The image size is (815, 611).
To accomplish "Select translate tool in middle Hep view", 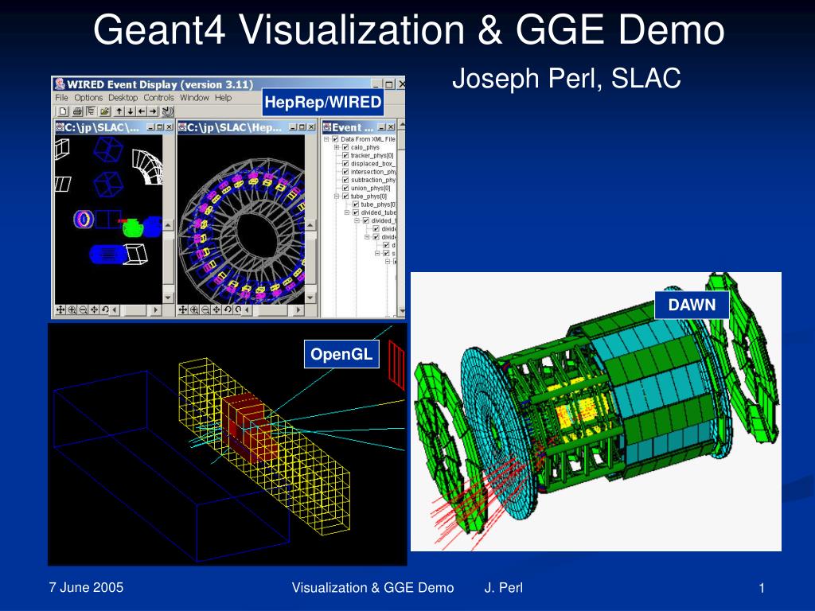I will click(x=183, y=309).
